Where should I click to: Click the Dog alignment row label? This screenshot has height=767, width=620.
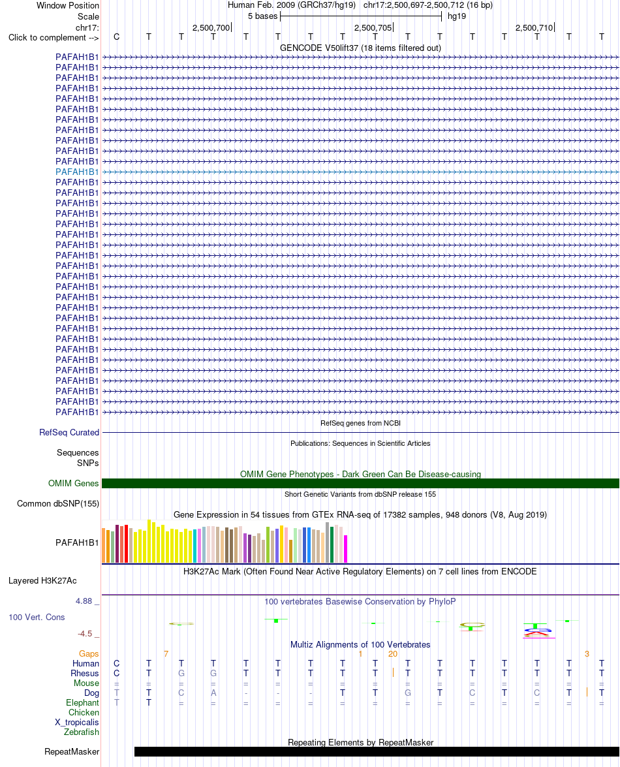[91, 693]
